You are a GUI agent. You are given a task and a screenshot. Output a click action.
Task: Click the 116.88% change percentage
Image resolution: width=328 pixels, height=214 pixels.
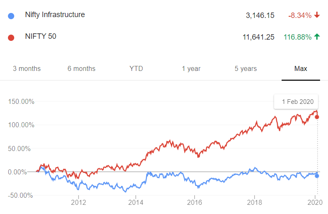297,37
